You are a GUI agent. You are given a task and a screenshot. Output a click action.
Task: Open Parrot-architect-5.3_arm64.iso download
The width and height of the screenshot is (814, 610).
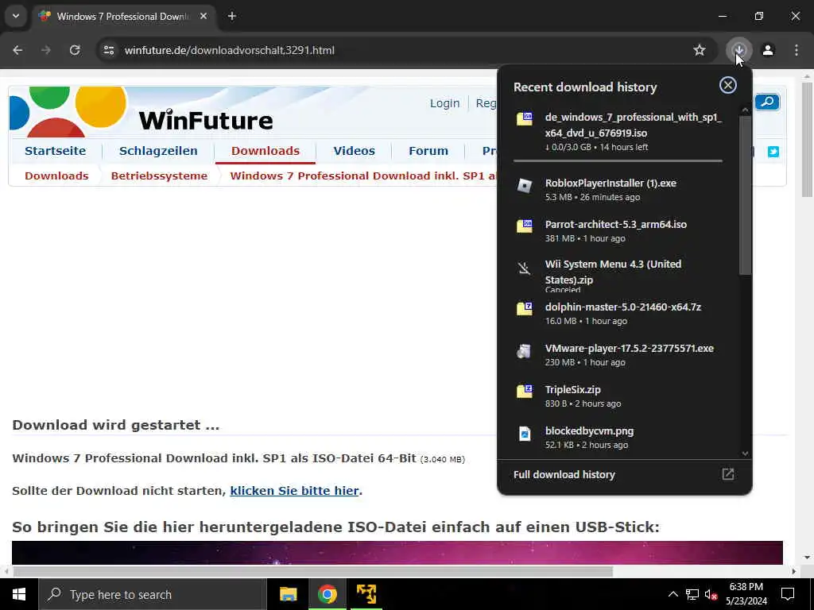tap(618, 231)
